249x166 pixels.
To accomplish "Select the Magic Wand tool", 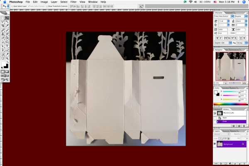I will 7,22.
